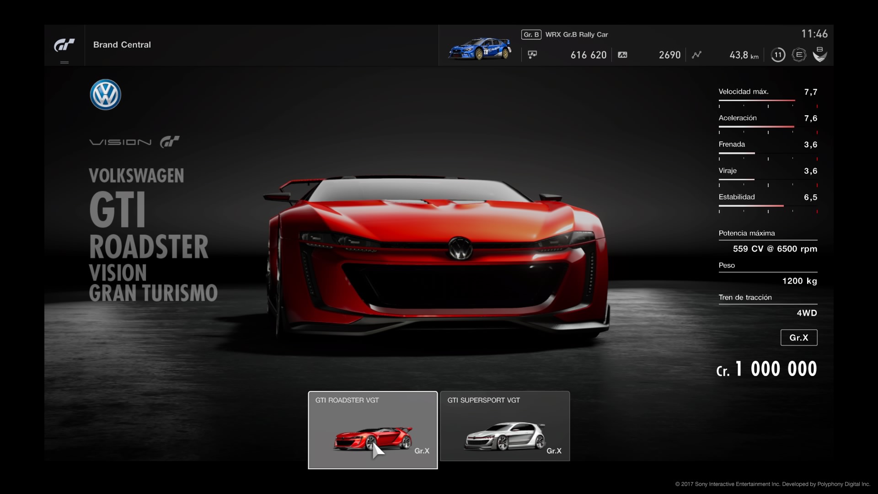The image size is (878, 494).
Task: Click the 4WD drivetrain value
Action: click(807, 313)
